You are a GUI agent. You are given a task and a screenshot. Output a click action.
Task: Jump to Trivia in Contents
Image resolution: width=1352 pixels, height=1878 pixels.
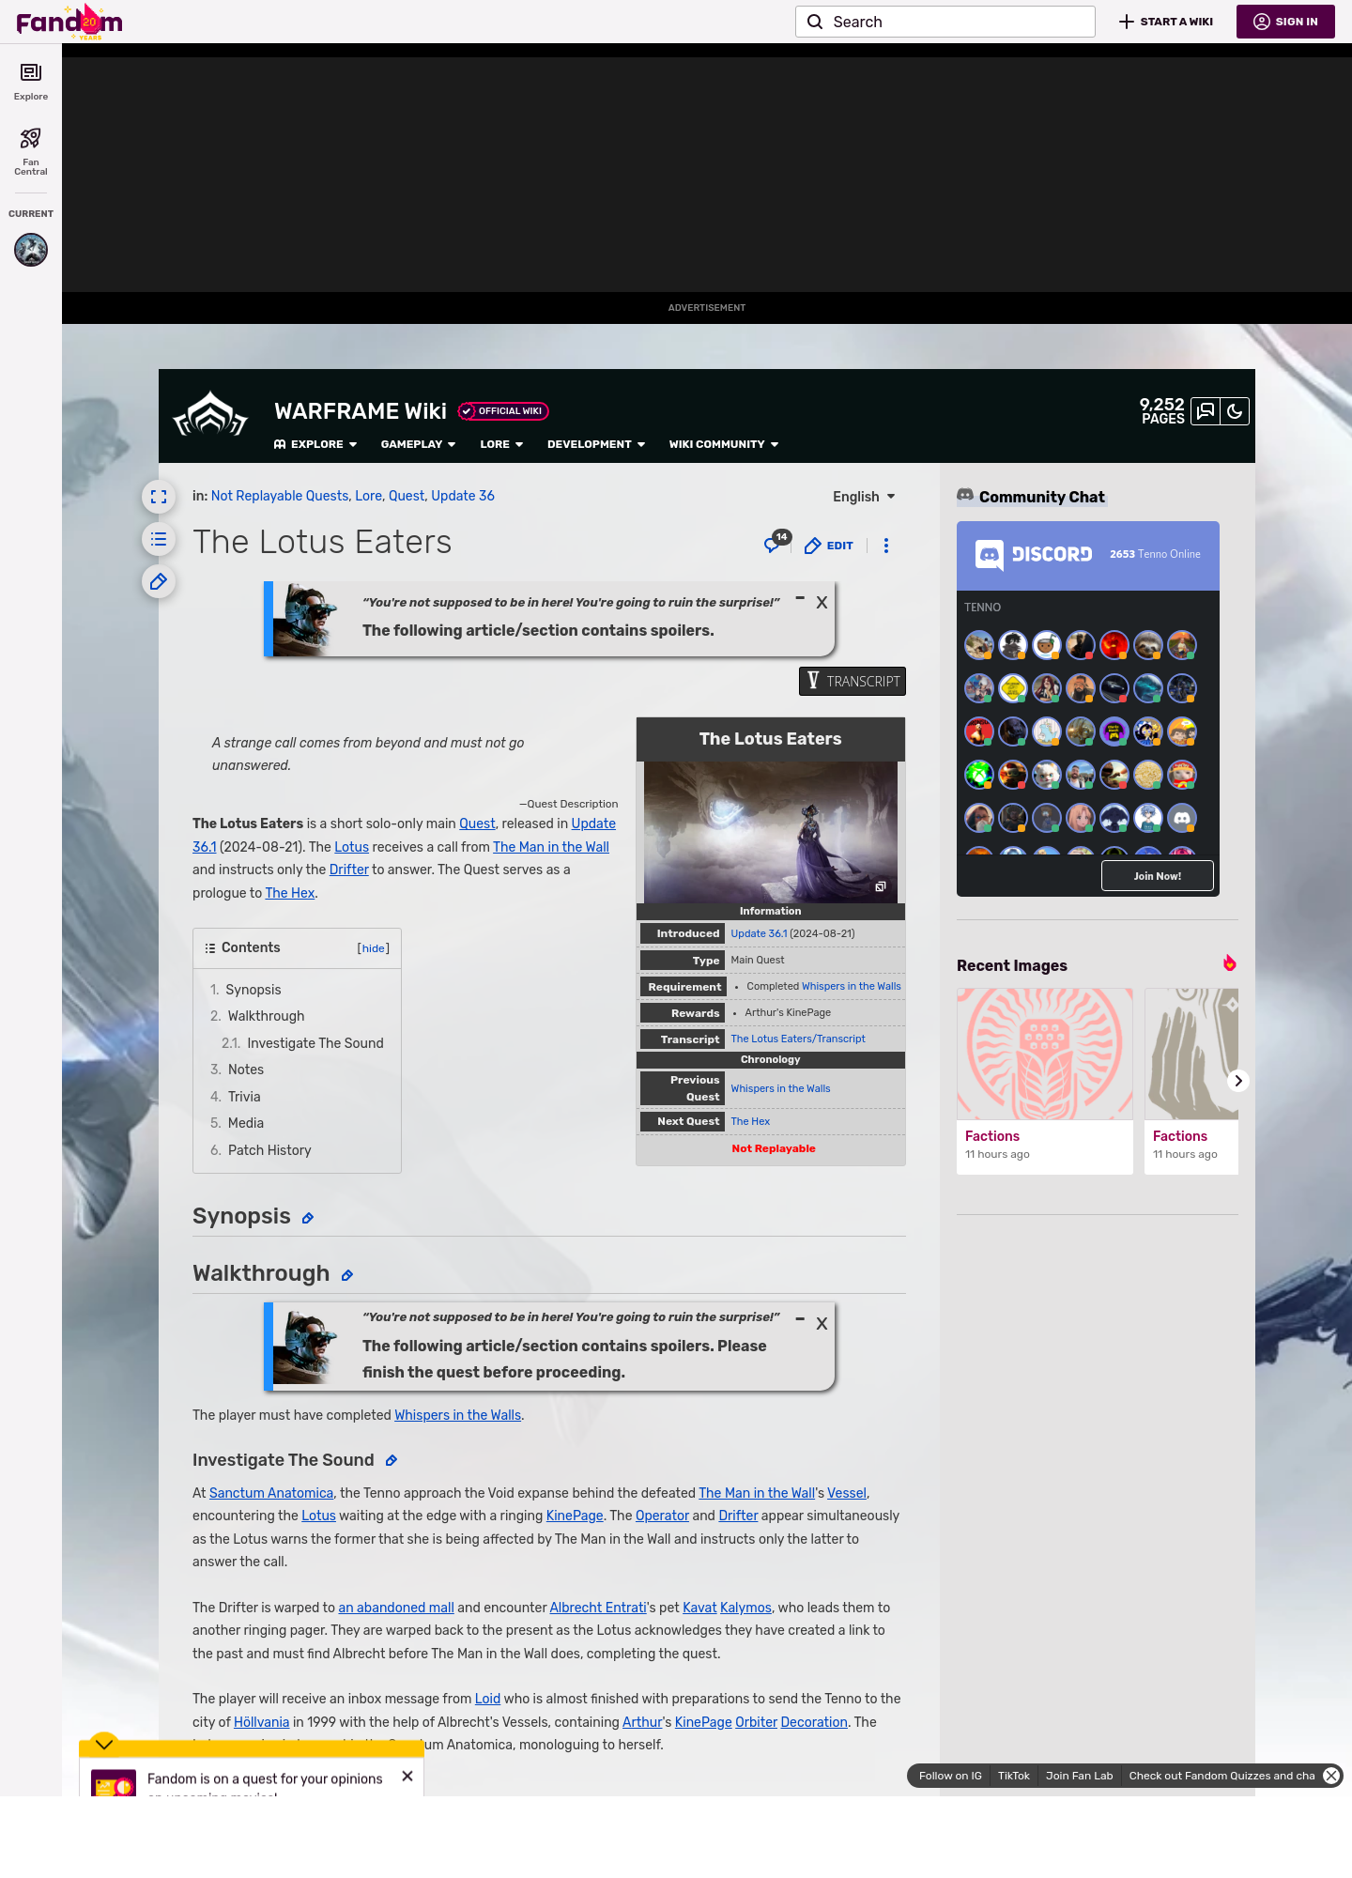tap(244, 1097)
